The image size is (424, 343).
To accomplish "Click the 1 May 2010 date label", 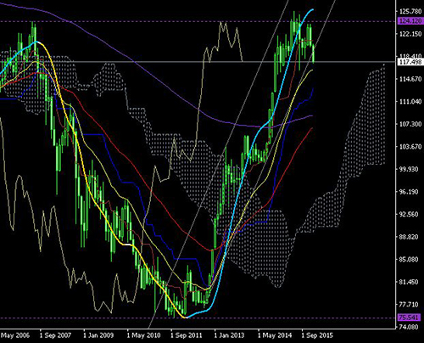I will 143,335.
